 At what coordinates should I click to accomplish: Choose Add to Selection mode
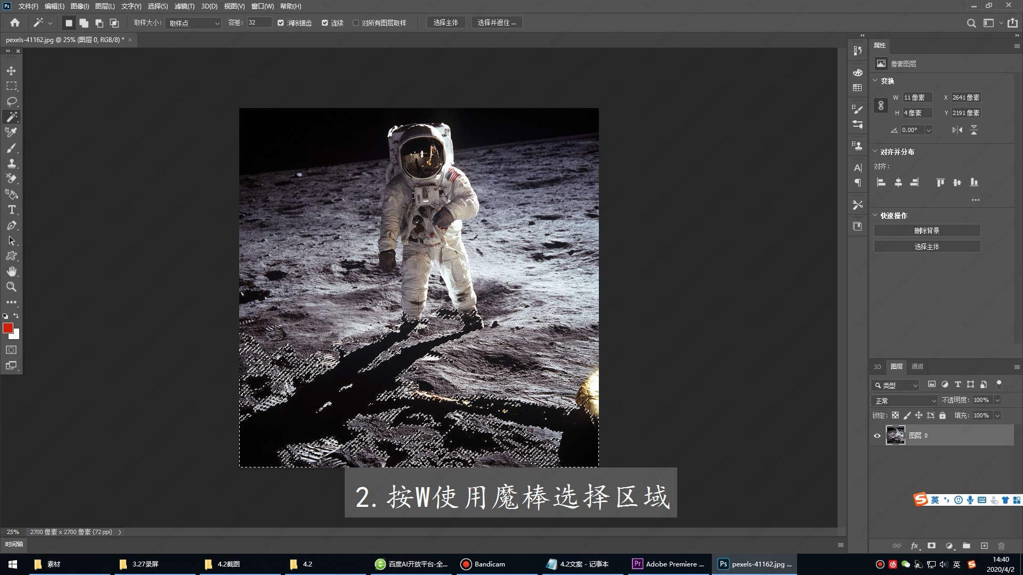(x=84, y=23)
